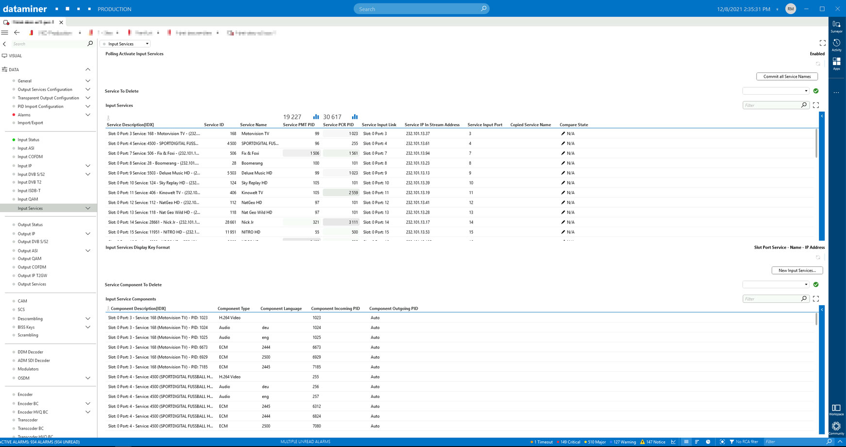Open the Workspace sidebar icon

pos(836,410)
